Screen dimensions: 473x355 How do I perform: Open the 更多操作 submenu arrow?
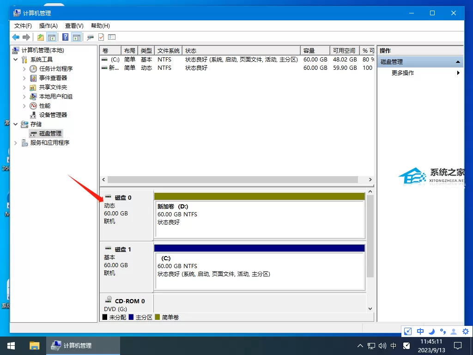[458, 73]
